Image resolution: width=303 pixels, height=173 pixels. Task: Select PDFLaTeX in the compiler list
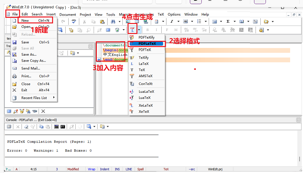[147, 43]
